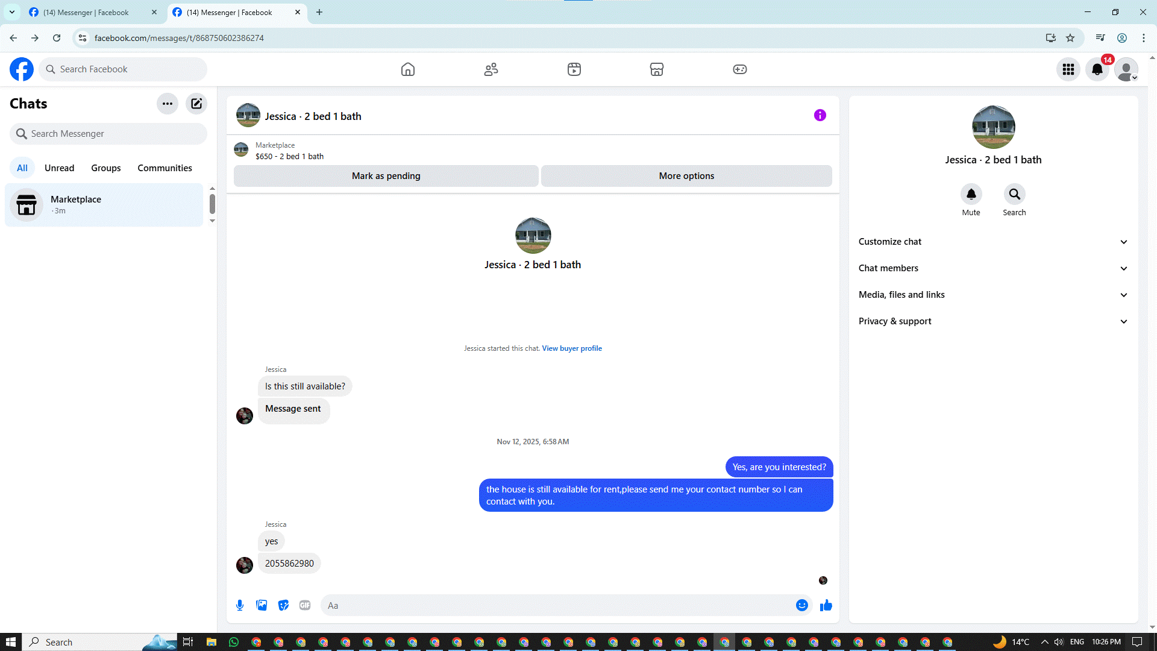Expand the Privacy & support section
Viewport: 1157px width, 651px height.
993,321
